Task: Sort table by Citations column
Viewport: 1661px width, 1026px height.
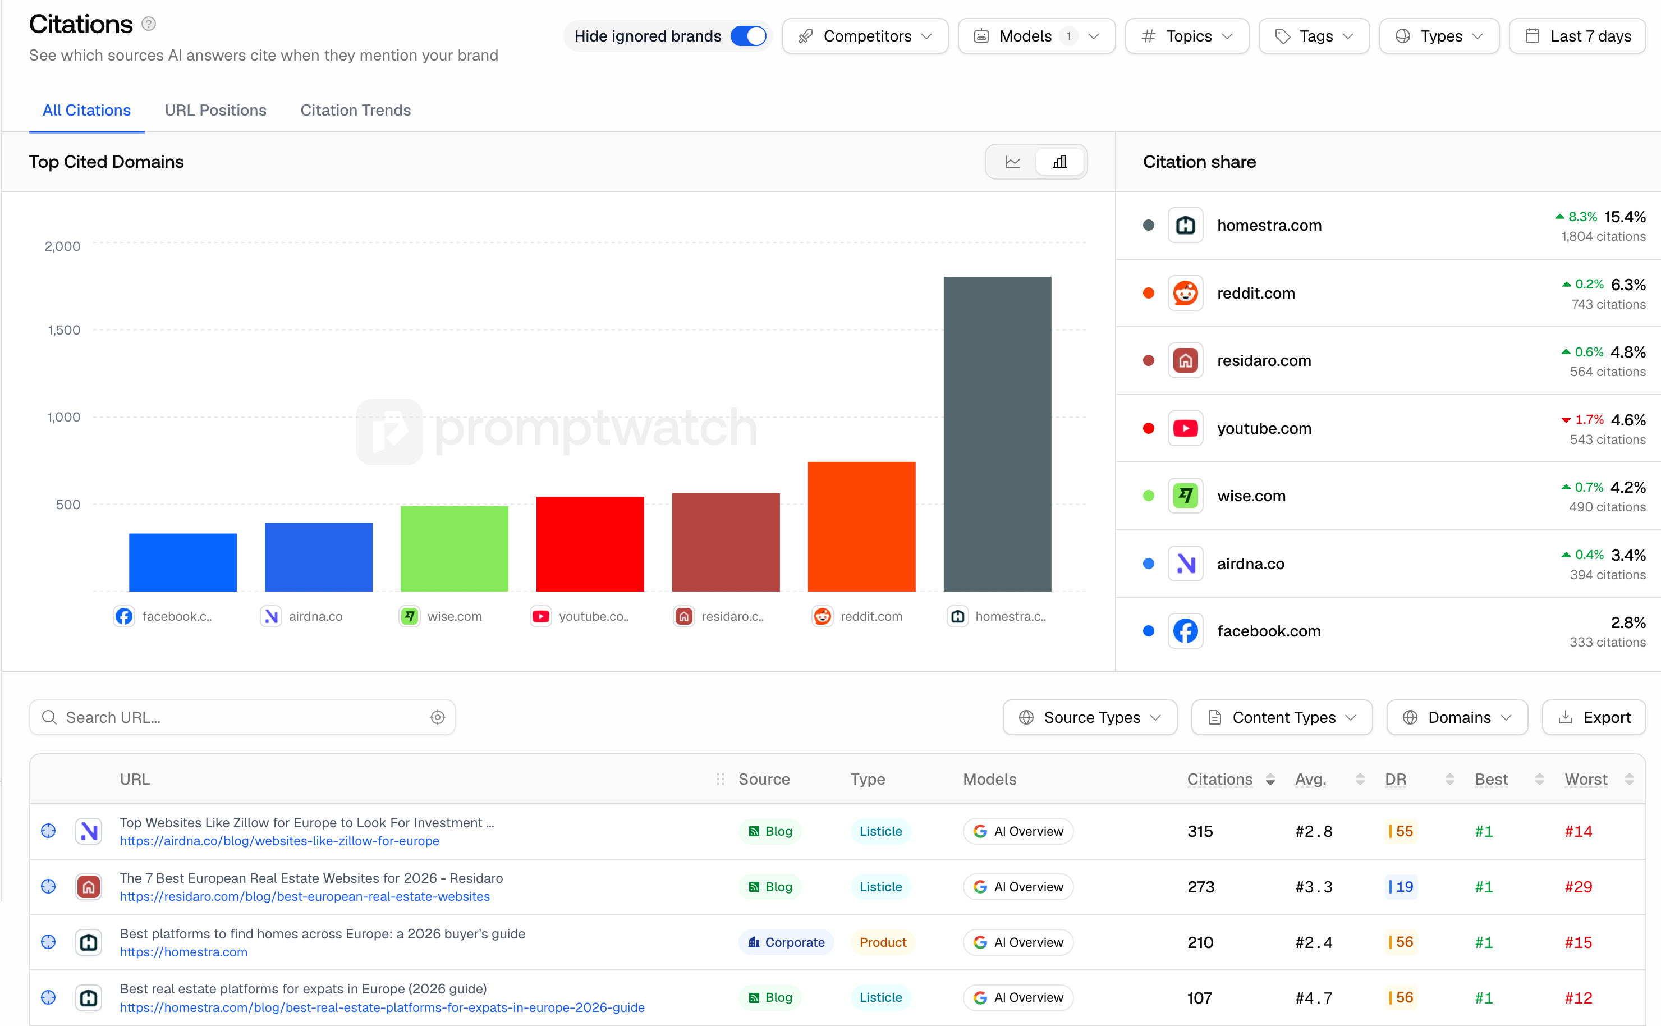Action: (x=1231, y=779)
